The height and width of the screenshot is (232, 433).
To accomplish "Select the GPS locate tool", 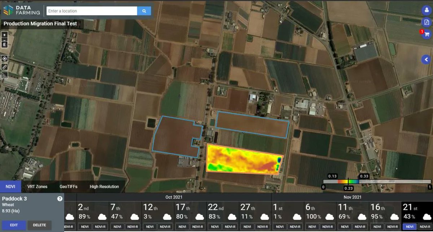I will [4, 58].
